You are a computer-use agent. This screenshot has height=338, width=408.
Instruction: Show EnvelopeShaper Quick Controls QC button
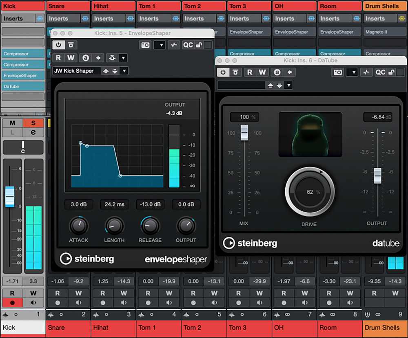(x=188, y=45)
